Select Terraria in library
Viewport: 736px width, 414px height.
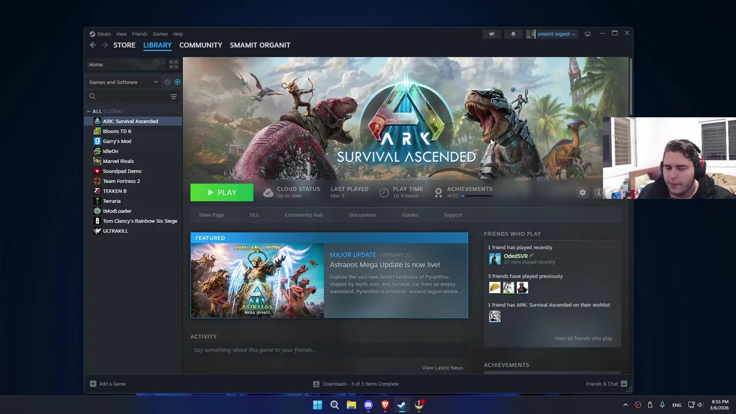133,201
